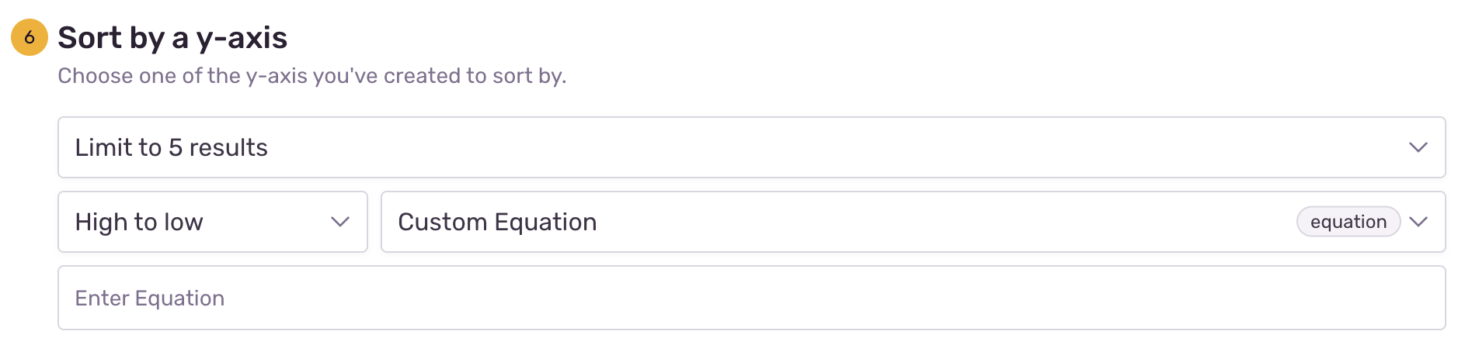
Task: Click the chevron beside the equation tag
Action: click(x=1418, y=222)
